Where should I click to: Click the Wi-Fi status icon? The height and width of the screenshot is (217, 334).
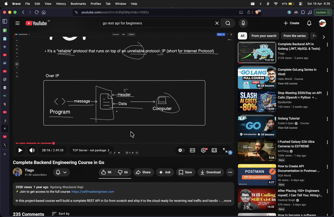pyautogui.click(x=276, y=4)
